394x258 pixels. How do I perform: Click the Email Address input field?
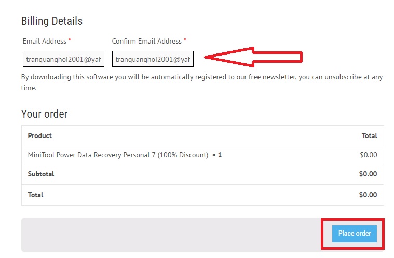click(x=63, y=59)
